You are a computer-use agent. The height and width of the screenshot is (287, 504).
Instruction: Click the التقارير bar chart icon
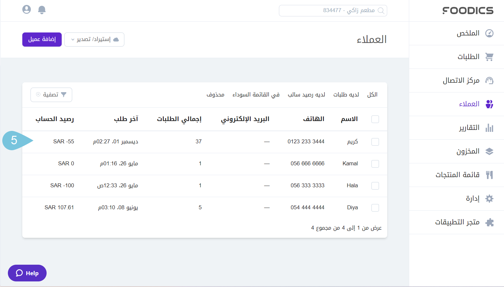(489, 128)
